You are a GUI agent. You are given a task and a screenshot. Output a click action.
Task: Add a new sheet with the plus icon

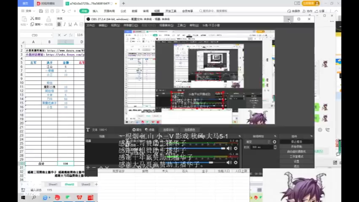tap(96, 184)
